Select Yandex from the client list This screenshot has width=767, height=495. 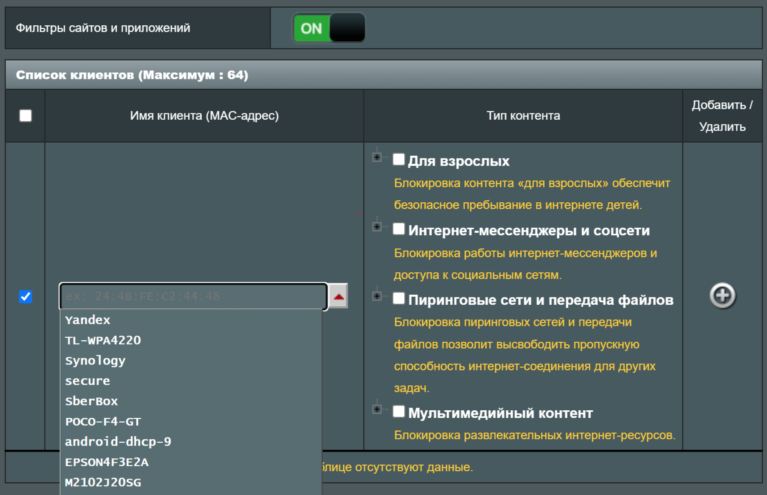click(x=88, y=320)
